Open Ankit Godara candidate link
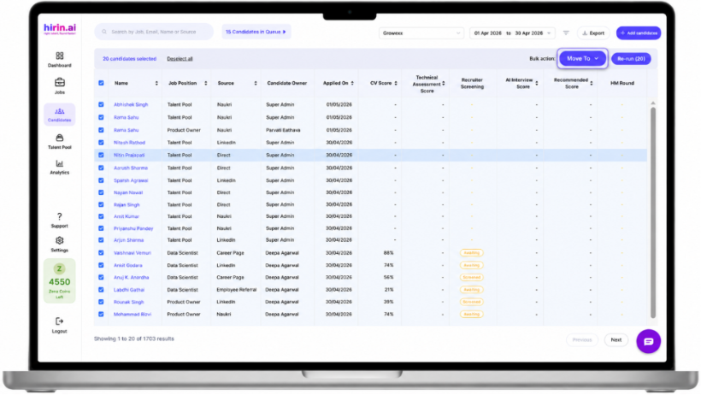This screenshot has height=395, width=701. 128,265
